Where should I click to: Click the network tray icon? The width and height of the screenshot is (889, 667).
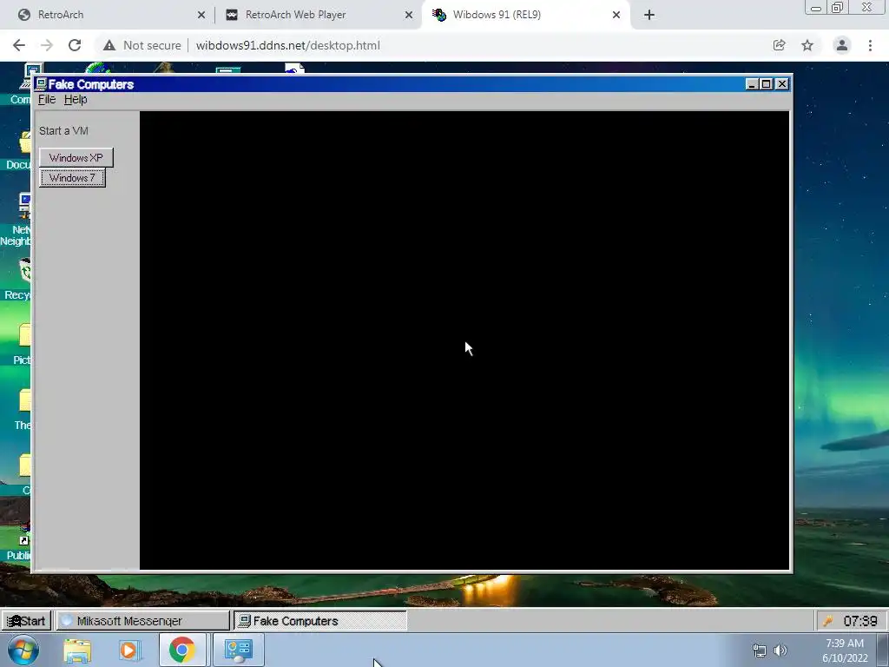(x=759, y=650)
